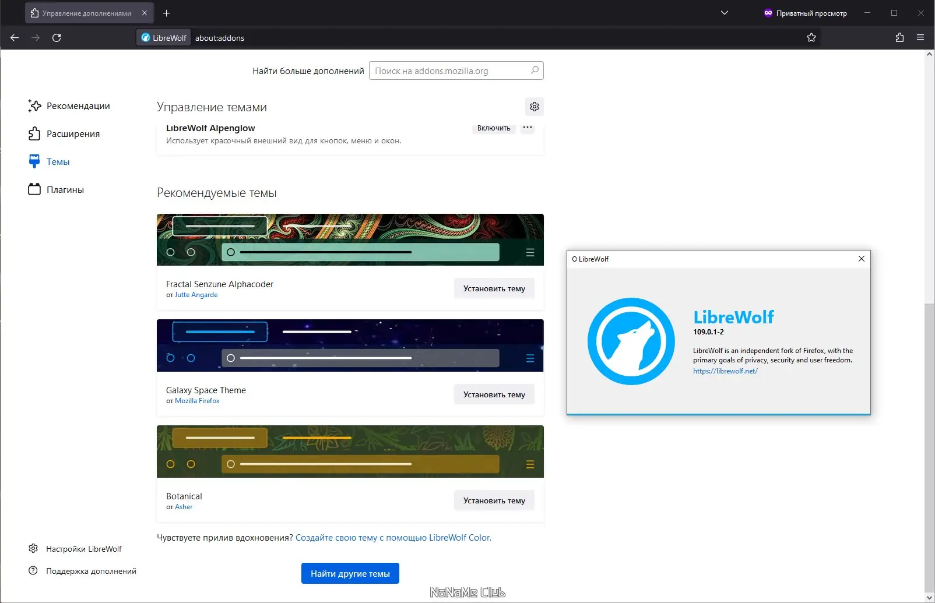
Task: Select the Fractal Senzune Alphacoder theme preview
Action: (350, 240)
